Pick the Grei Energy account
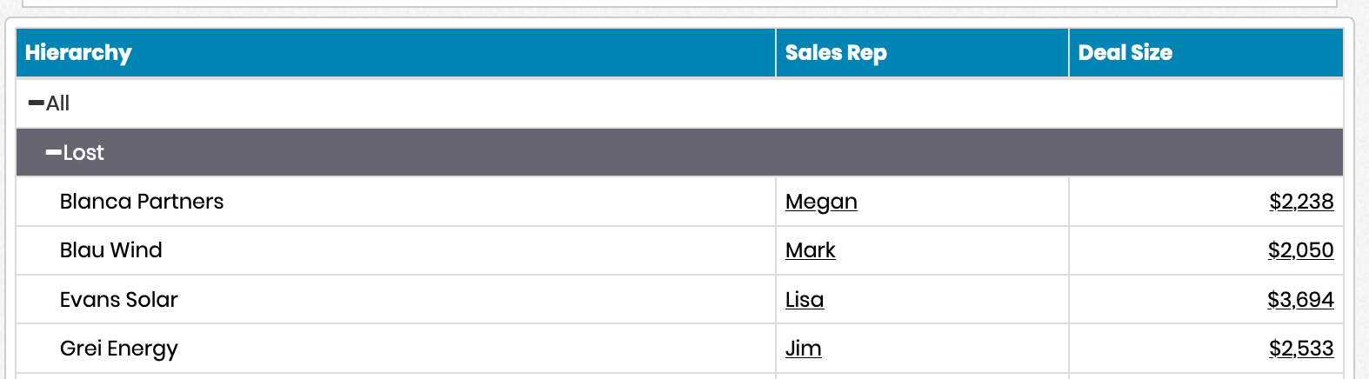The width and height of the screenshot is (1369, 379). pos(119,349)
